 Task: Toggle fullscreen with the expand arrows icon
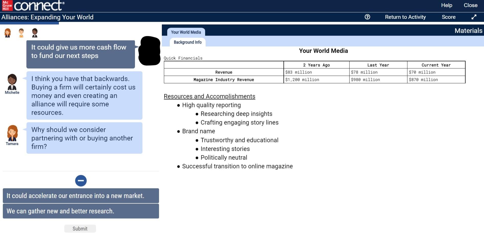474,17
